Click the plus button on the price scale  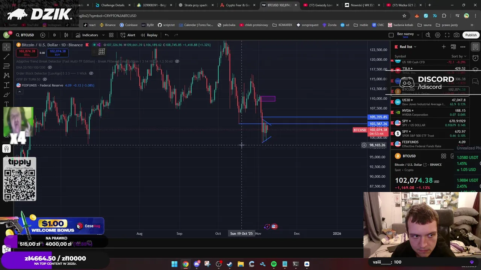[x=364, y=145]
